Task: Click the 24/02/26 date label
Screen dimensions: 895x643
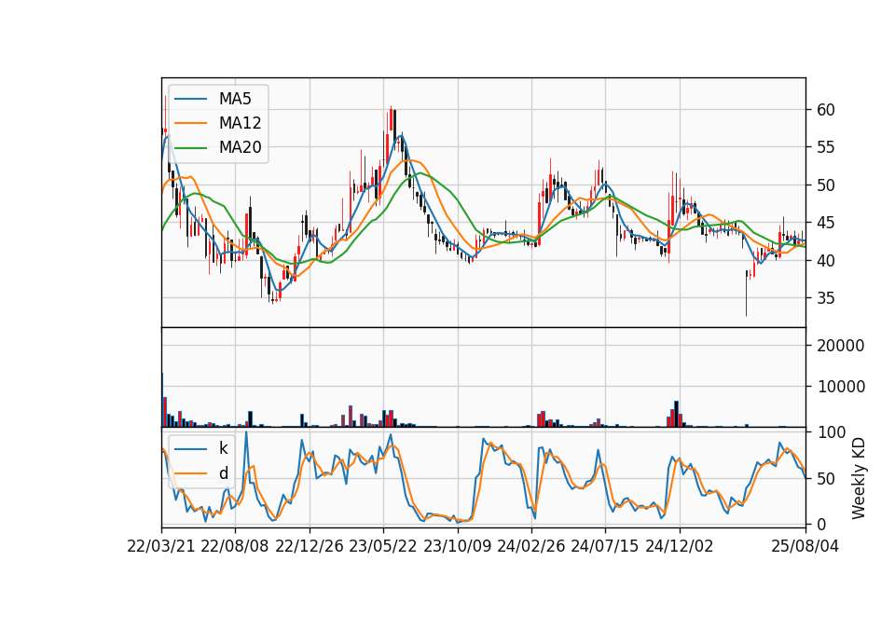Action: point(530,546)
